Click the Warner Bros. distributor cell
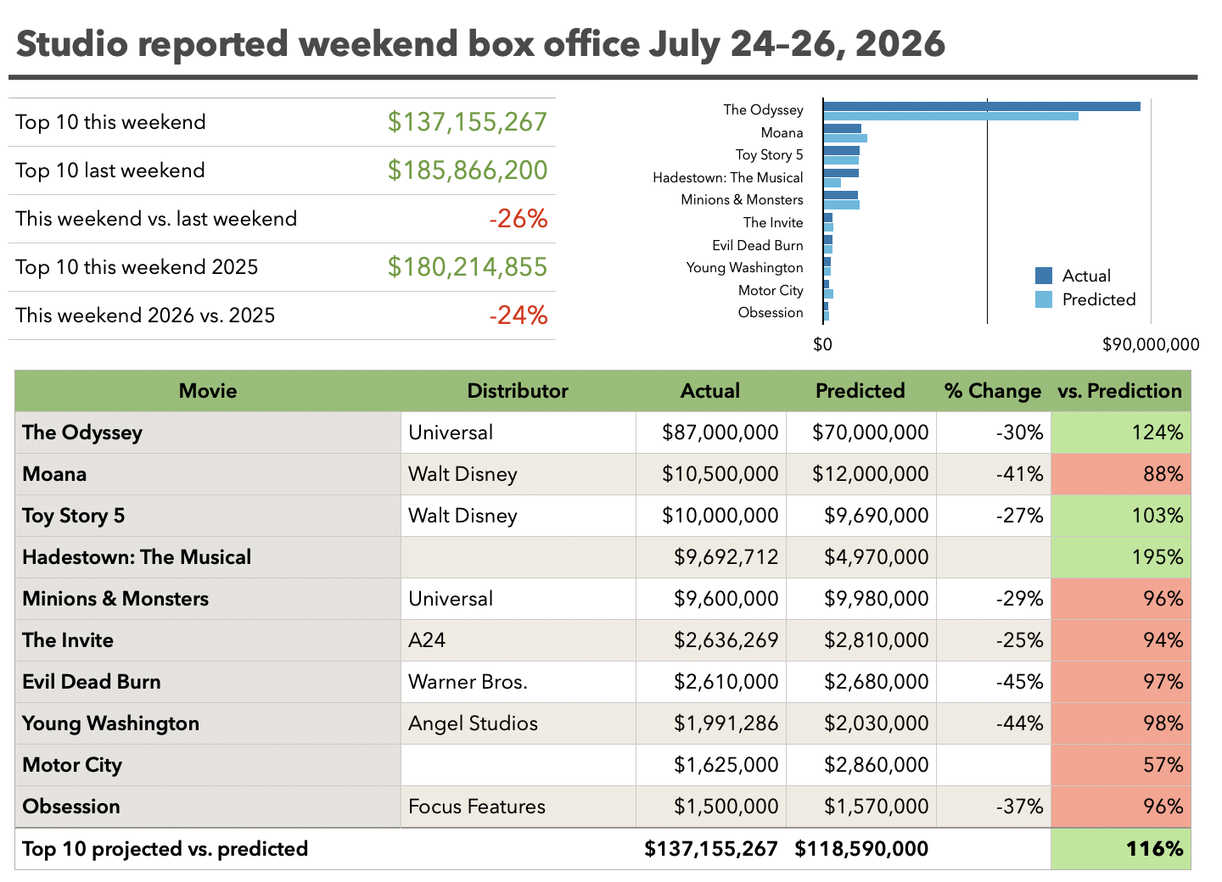 (519, 682)
